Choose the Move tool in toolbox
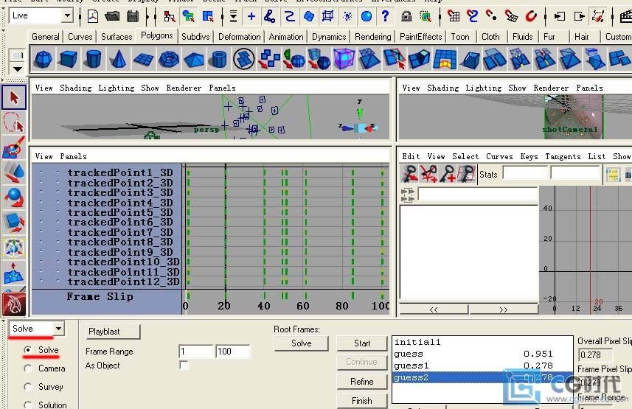This screenshot has width=632, height=409. tap(14, 172)
